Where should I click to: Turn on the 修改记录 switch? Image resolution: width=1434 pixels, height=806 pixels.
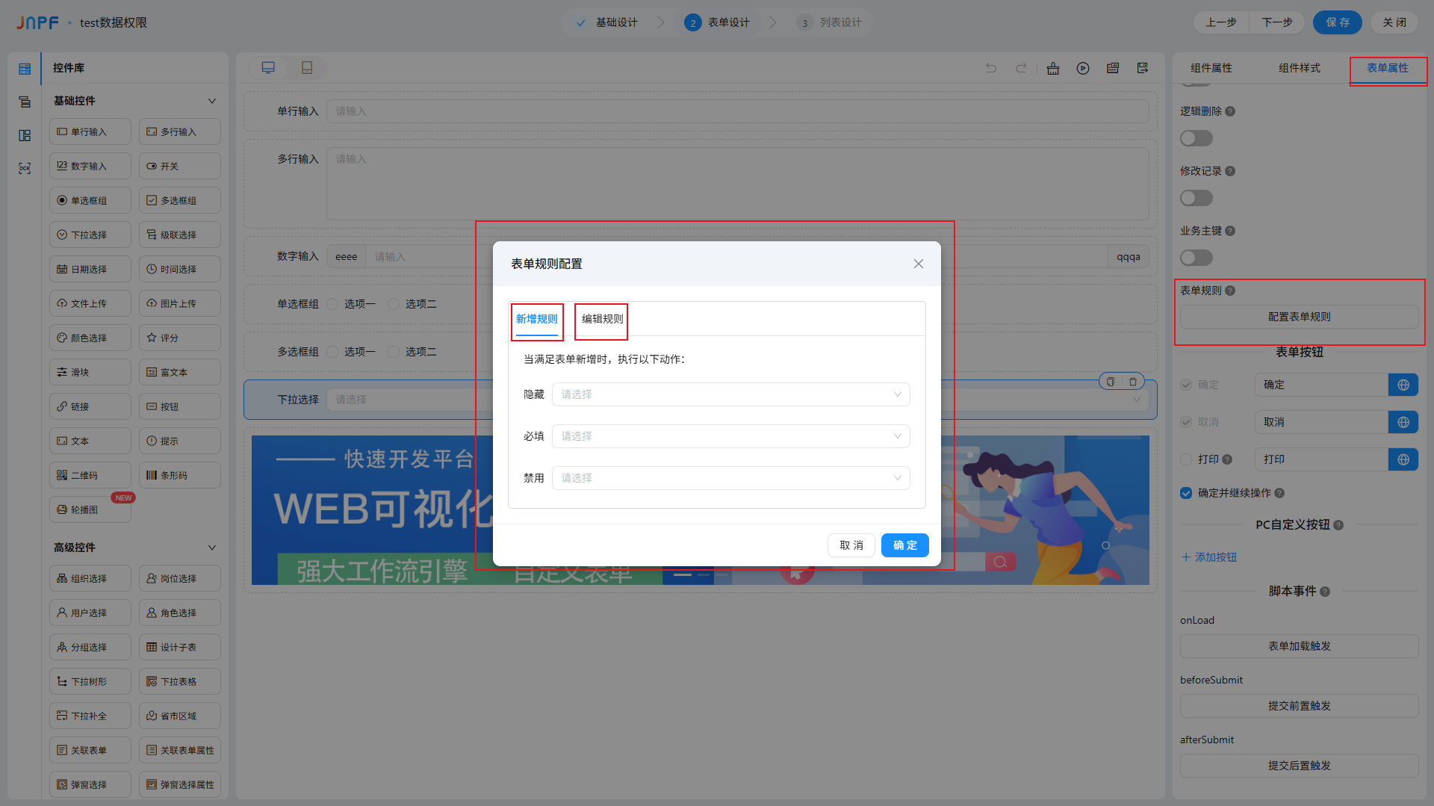tap(1196, 197)
